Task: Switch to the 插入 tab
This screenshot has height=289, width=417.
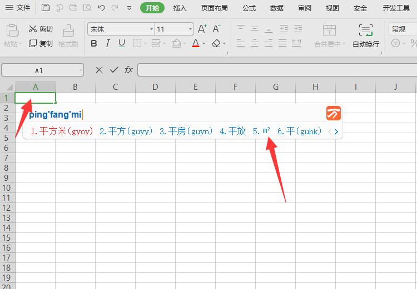Action: (x=180, y=8)
